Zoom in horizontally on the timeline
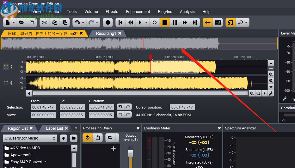The image size is (295, 168). [252, 93]
